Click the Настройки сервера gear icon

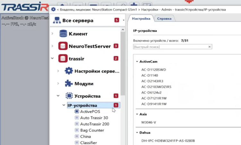click(69, 71)
